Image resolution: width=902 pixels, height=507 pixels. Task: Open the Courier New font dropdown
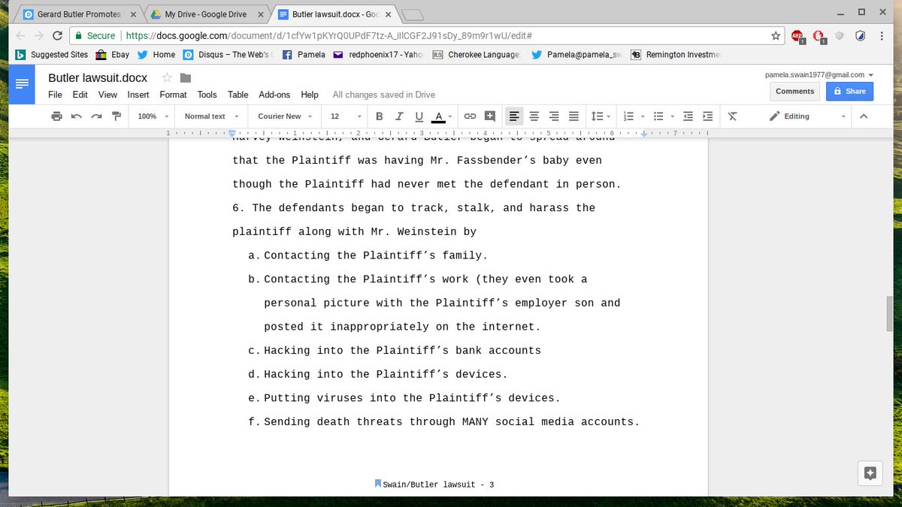(283, 116)
